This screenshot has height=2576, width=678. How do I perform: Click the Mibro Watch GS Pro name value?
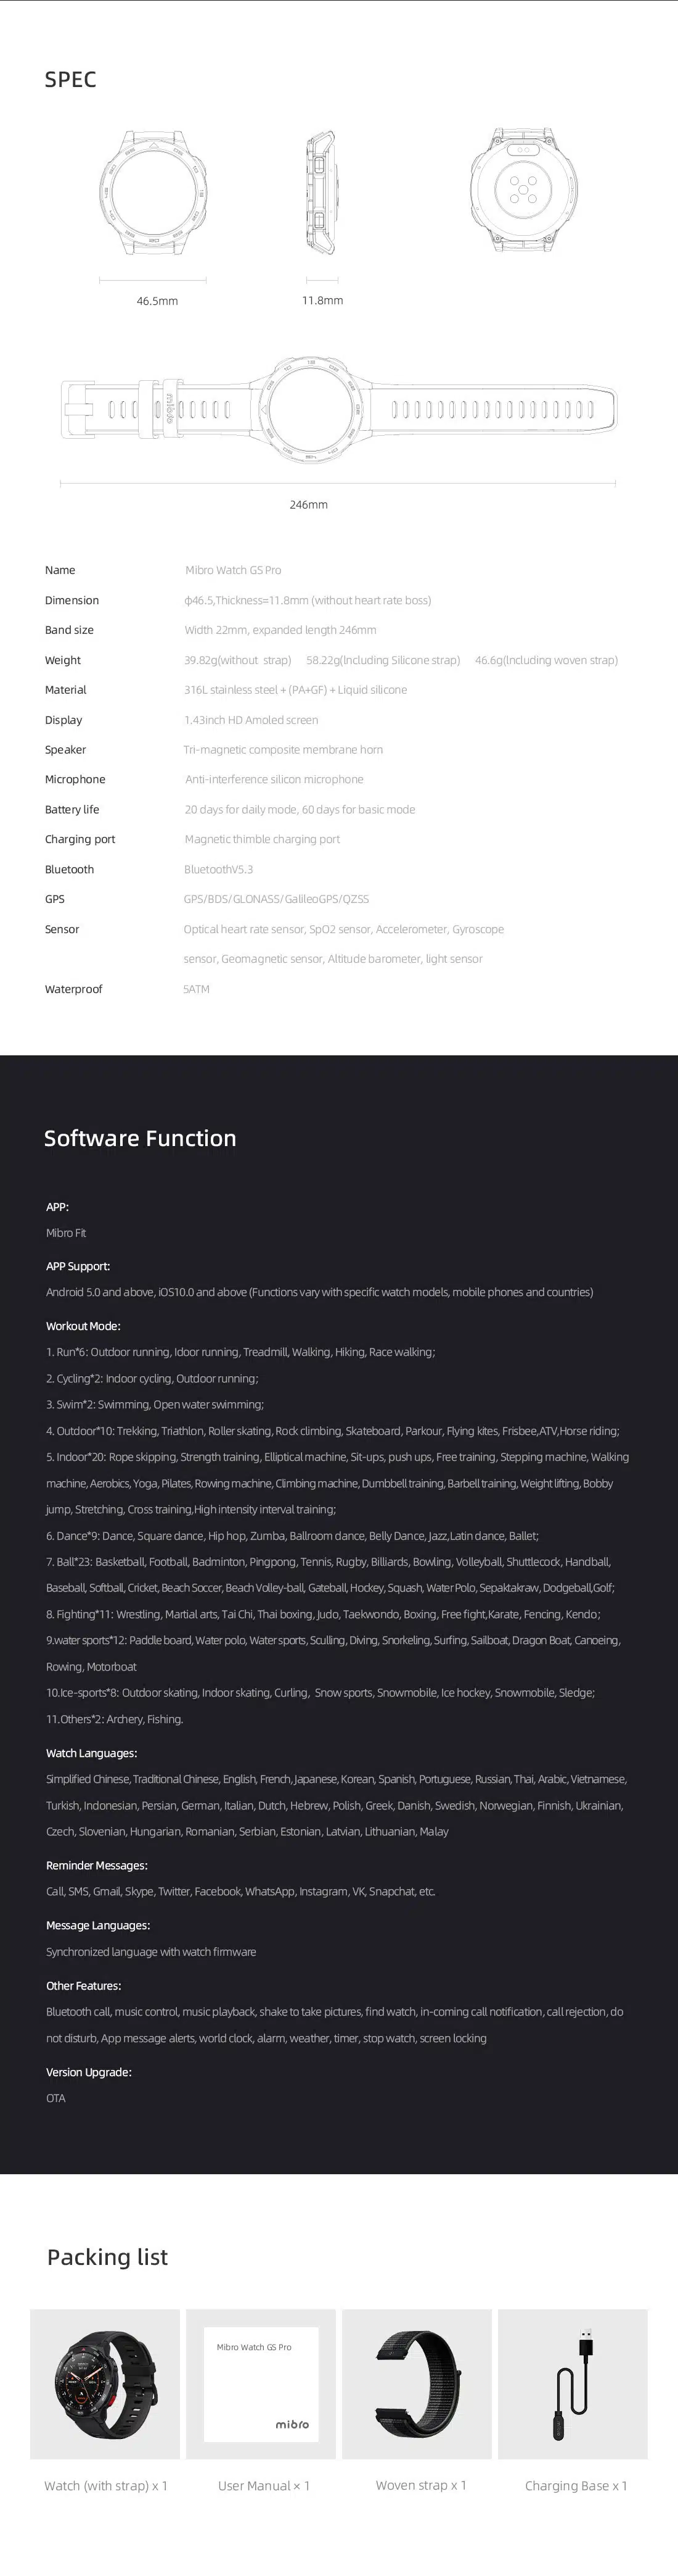point(234,570)
